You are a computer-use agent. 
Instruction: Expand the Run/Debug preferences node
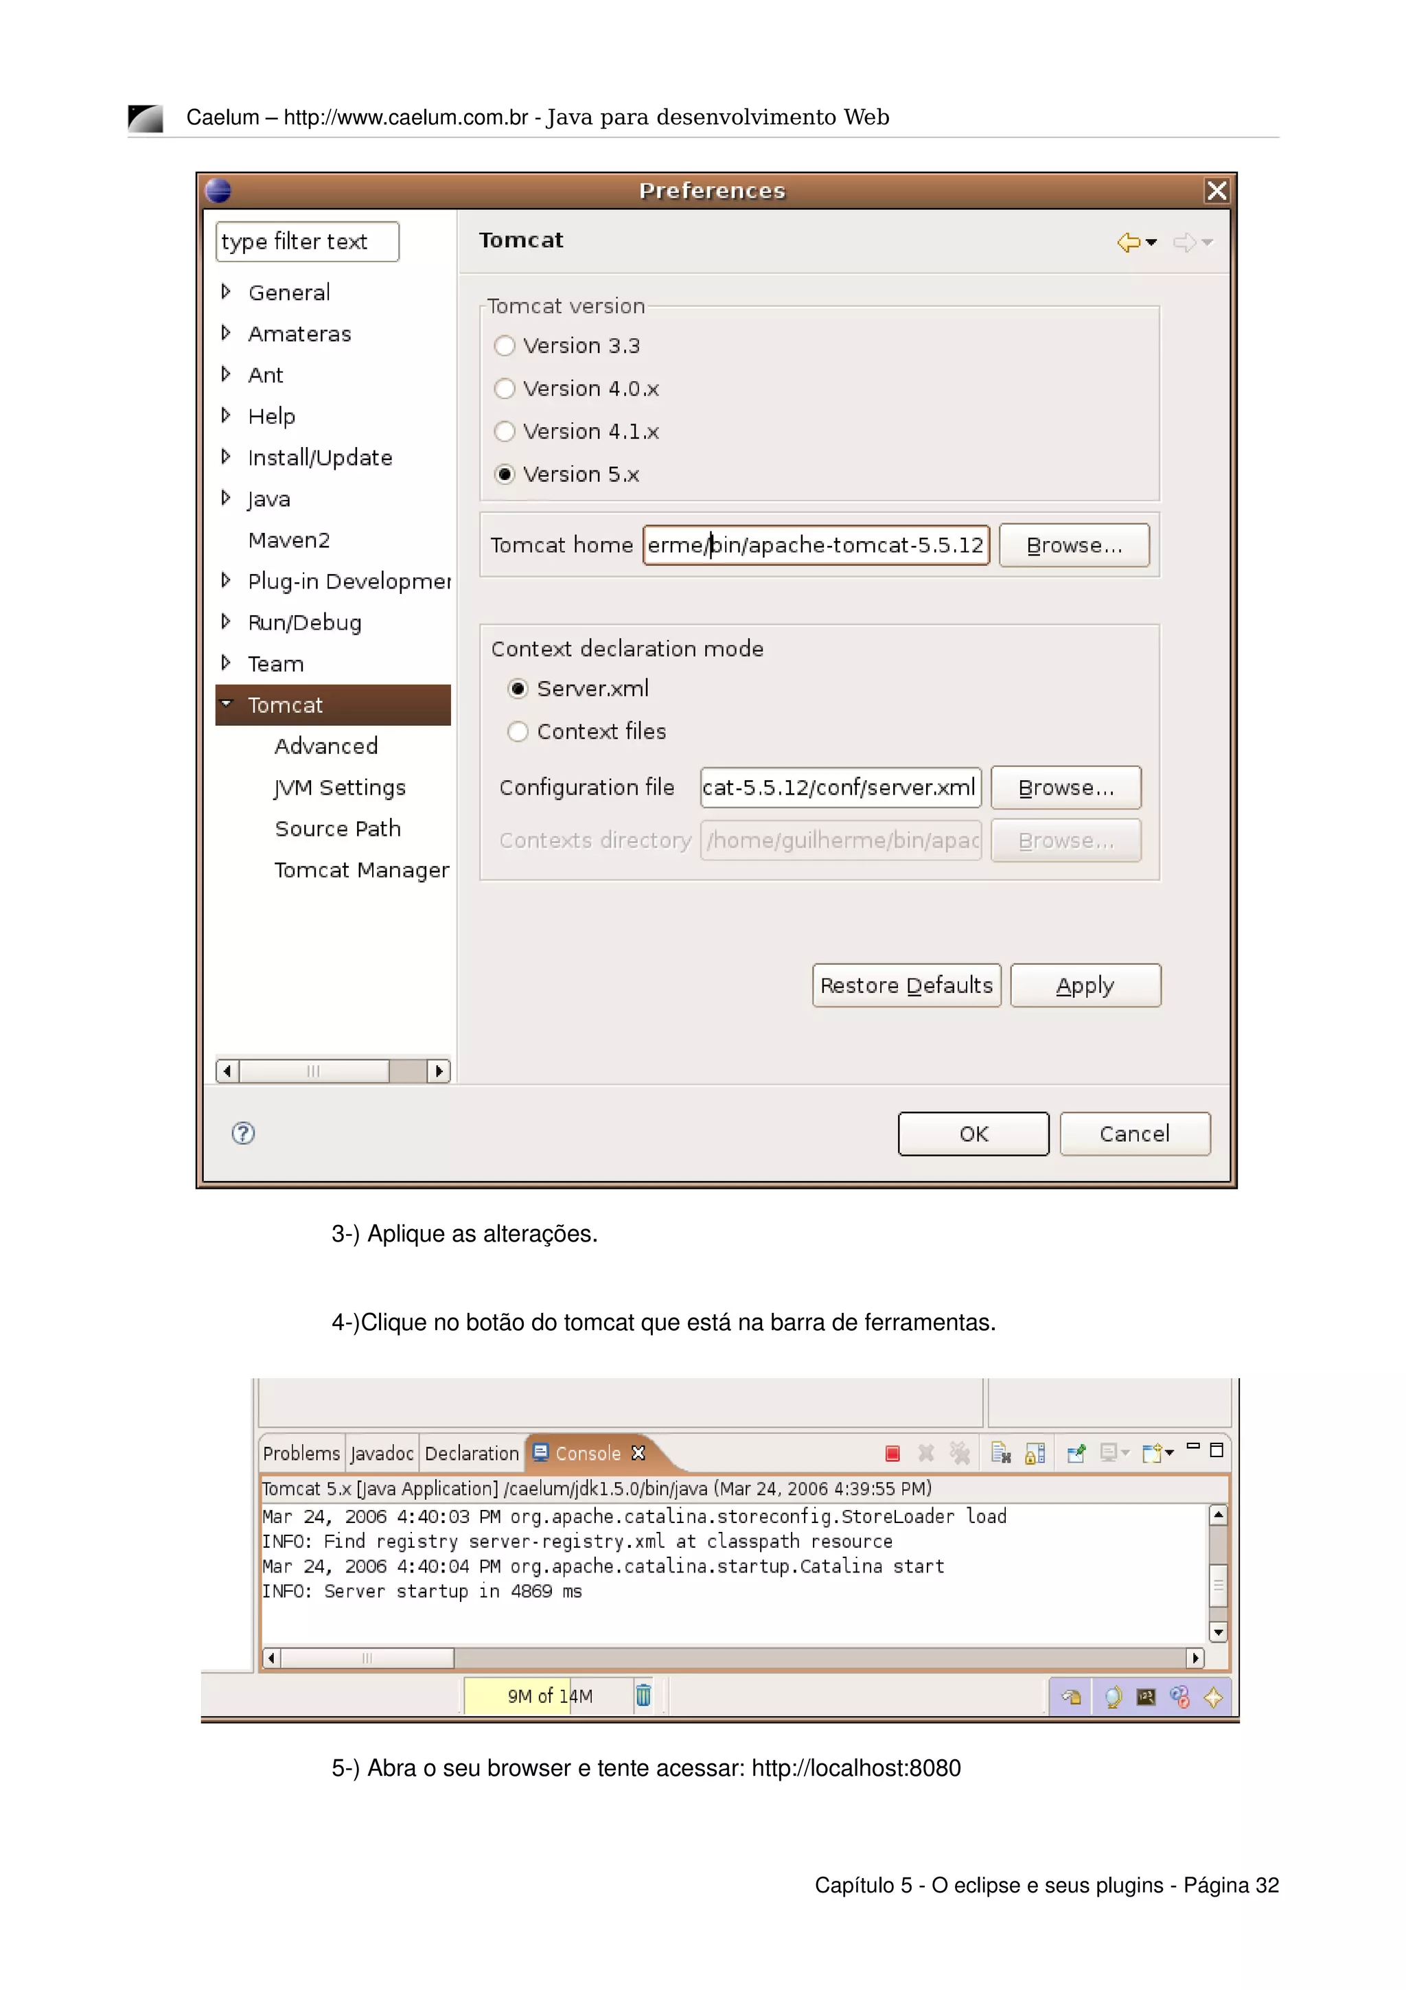pos(226,621)
